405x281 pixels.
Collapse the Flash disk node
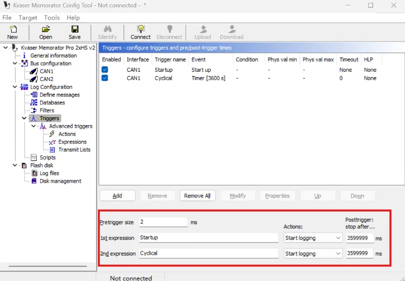(x=15, y=165)
